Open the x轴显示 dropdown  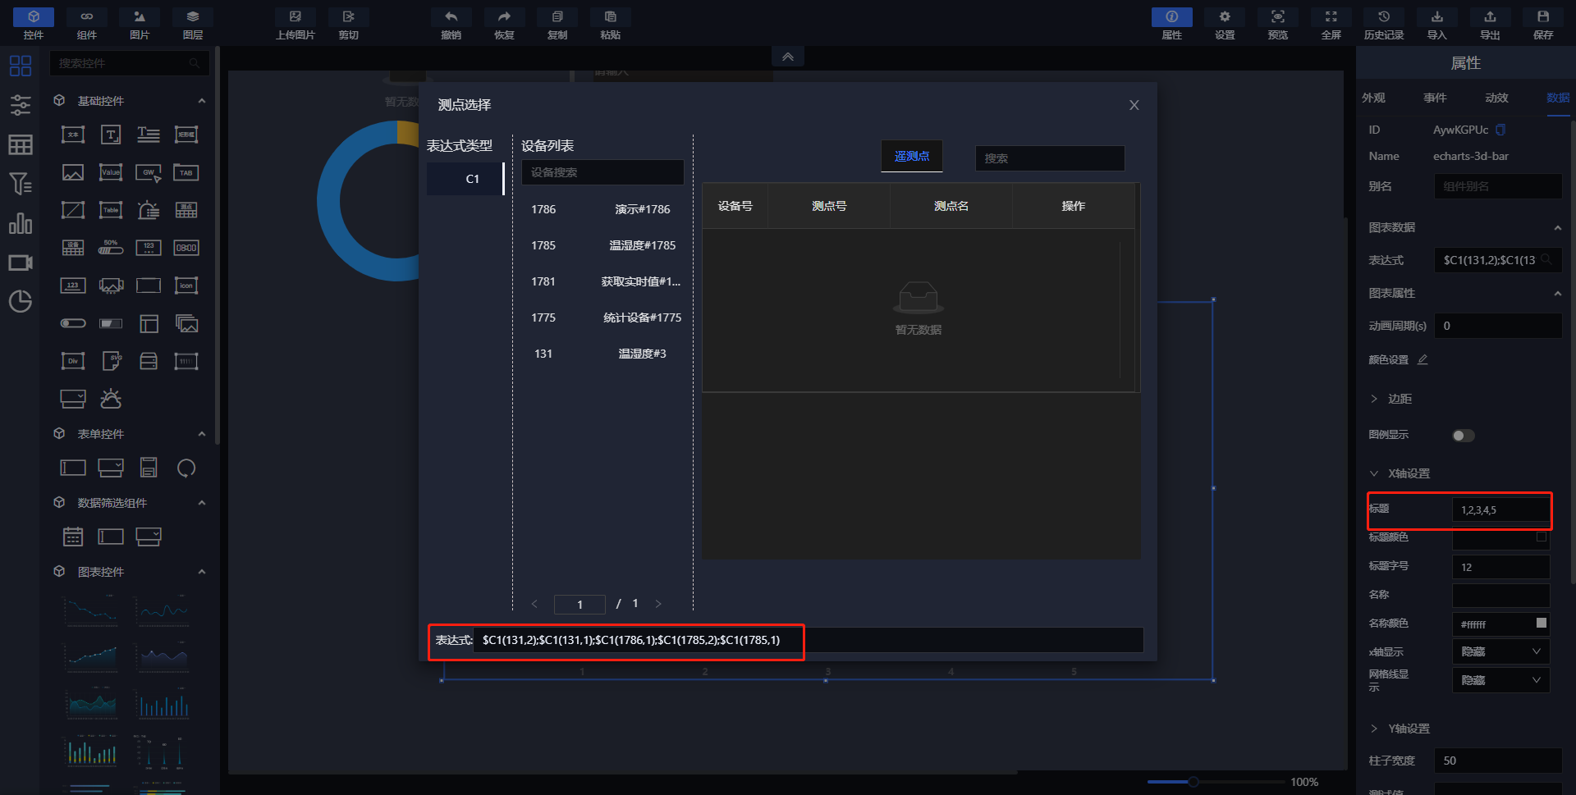[x=1500, y=651]
